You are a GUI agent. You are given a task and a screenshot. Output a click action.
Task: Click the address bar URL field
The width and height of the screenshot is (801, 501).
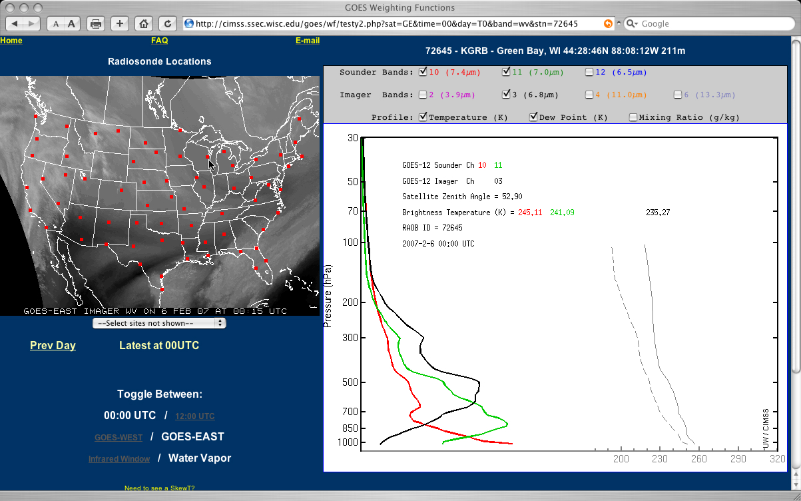point(398,23)
